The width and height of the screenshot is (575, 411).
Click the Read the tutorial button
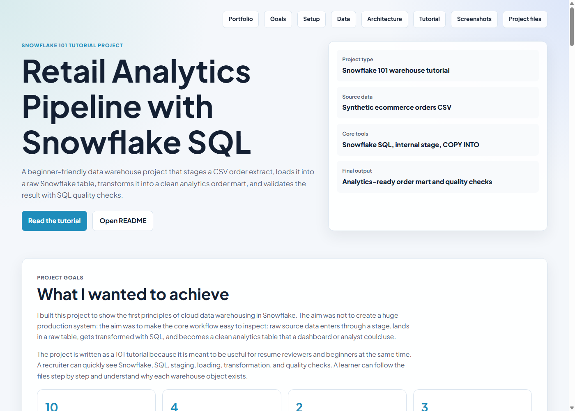[x=54, y=221]
